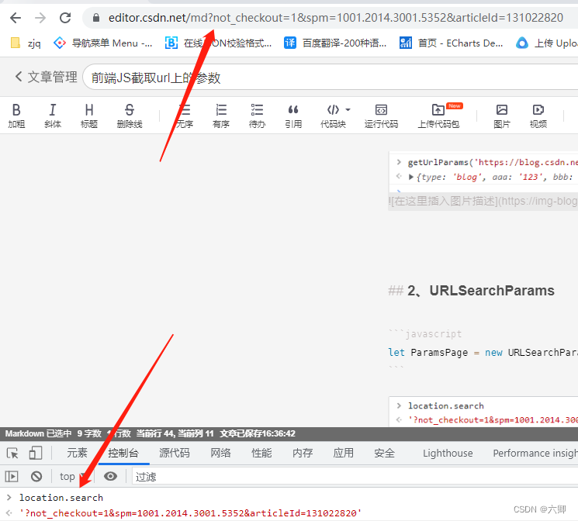Click location.search console input line
Screen dimensions: 578x521
click(61, 498)
